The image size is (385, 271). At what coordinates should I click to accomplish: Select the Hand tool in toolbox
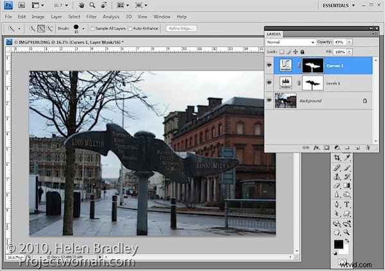(337, 233)
